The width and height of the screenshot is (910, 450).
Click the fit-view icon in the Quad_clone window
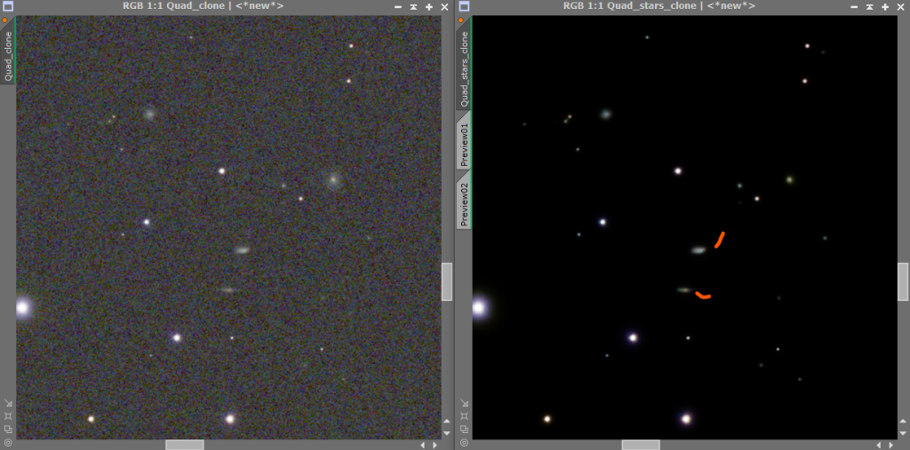coord(8,415)
